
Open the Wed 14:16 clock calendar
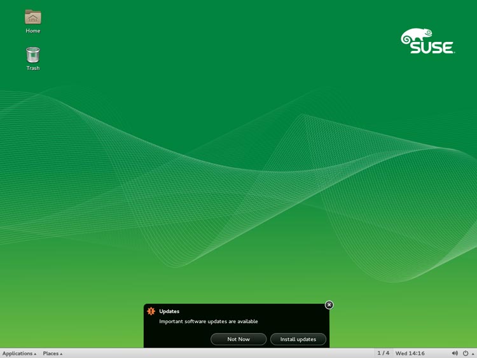[410, 354]
